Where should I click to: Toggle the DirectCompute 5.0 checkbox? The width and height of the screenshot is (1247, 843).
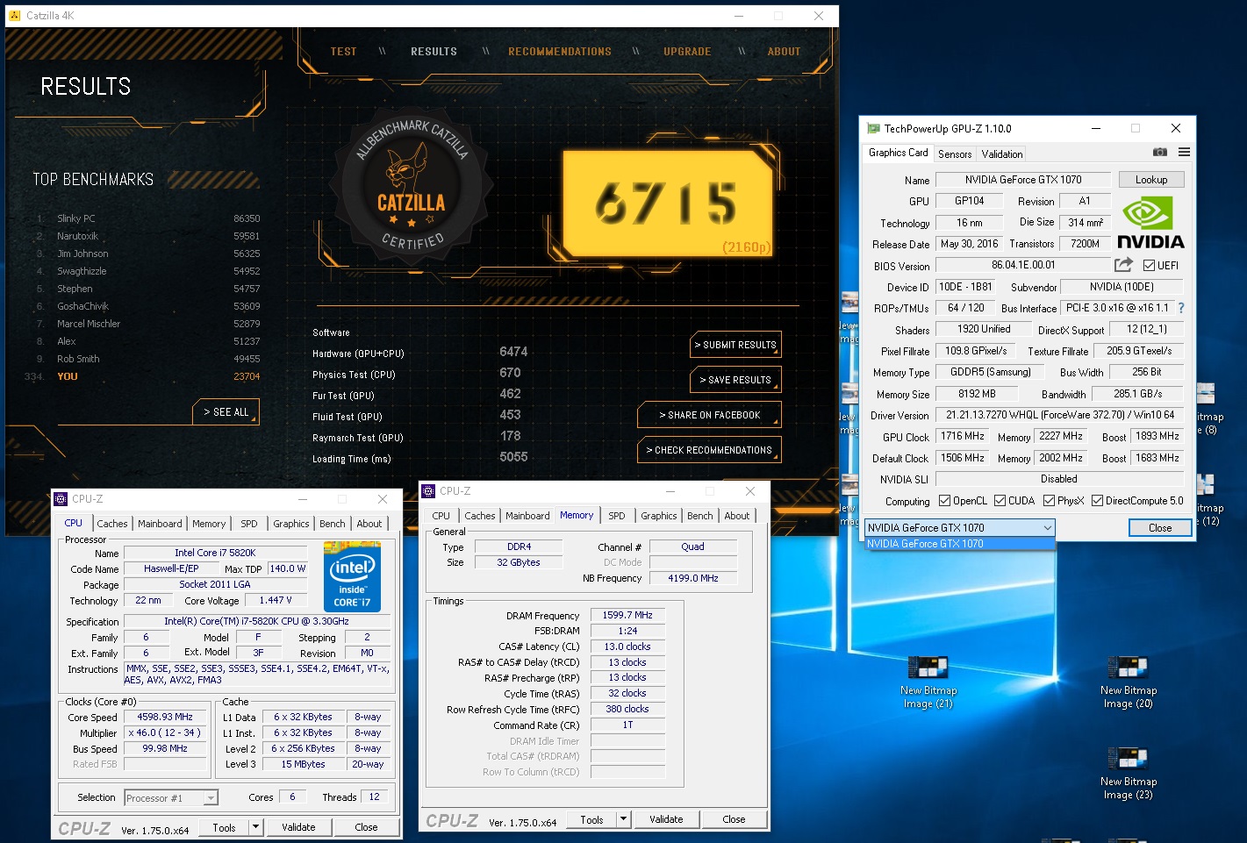(x=1097, y=501)
